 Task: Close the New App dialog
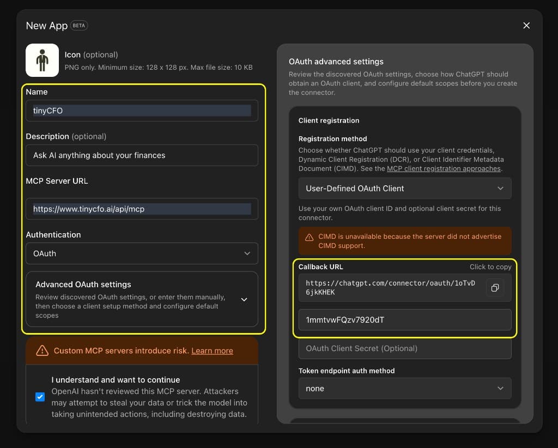coord(526,26)
